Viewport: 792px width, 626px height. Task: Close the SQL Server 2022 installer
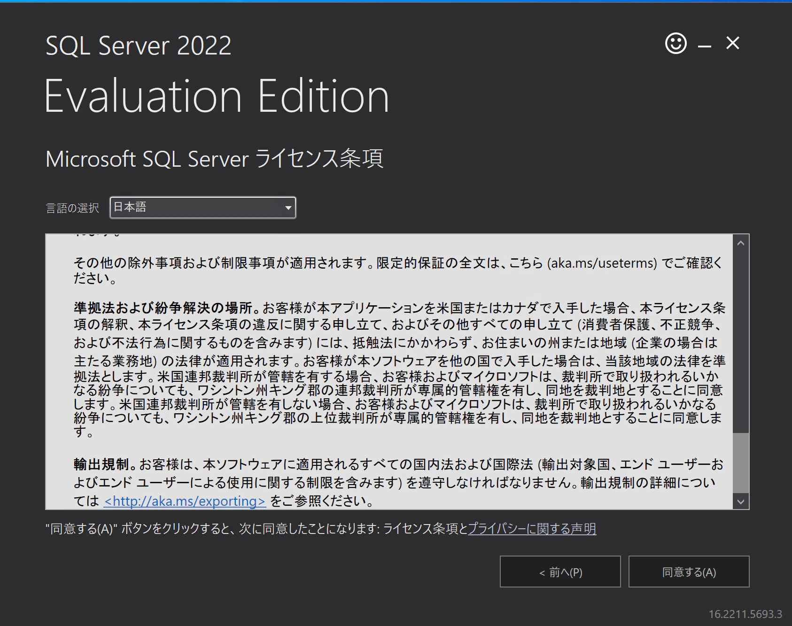[733, 43]
